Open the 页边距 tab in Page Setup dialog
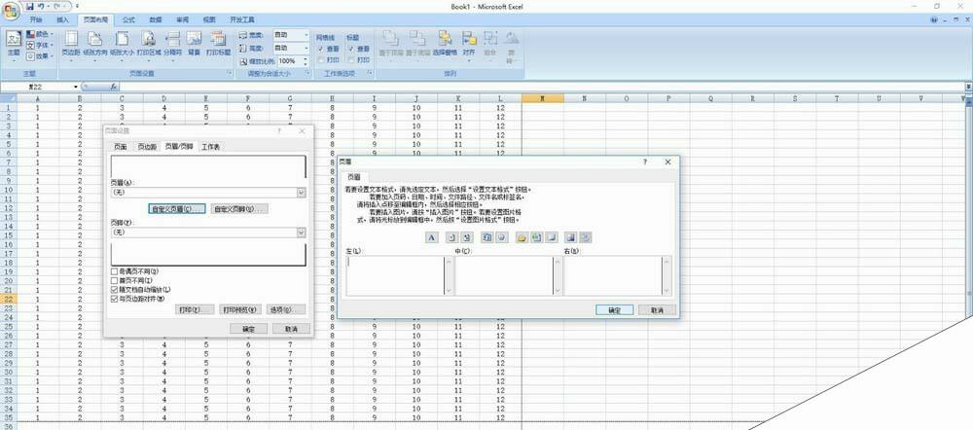973x430 pixels. [147, 147]
